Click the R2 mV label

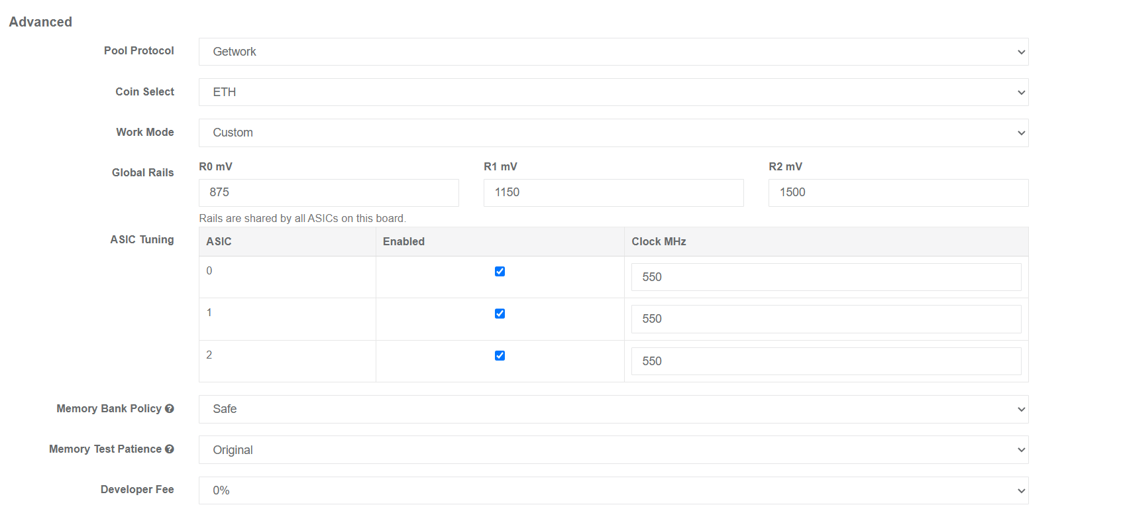click(786, 166)
